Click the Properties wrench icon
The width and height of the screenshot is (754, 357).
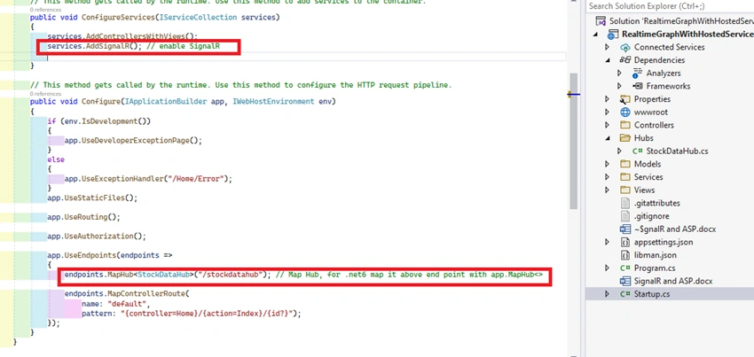(x=625, y=99)
